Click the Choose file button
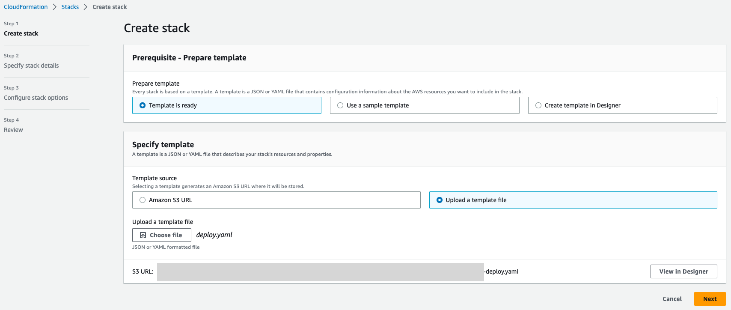 (162, 235)
